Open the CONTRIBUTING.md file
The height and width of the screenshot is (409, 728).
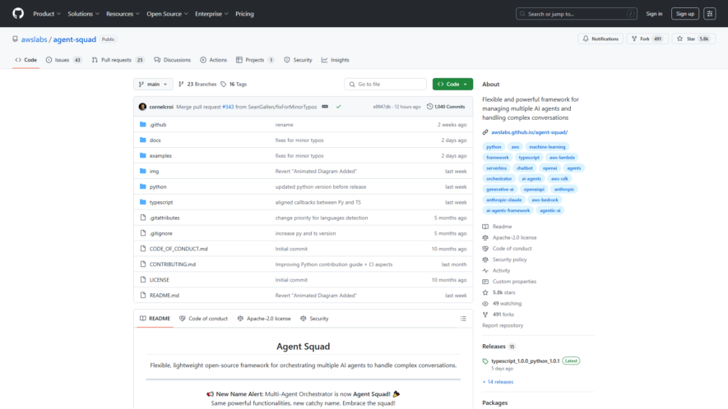(x=172, y=264)
